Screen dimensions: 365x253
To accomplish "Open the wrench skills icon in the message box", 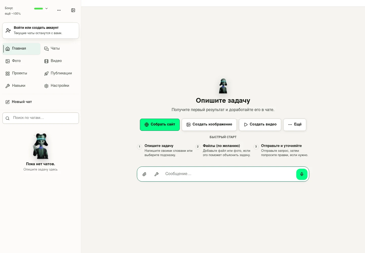I will click(x=156, y=174).
